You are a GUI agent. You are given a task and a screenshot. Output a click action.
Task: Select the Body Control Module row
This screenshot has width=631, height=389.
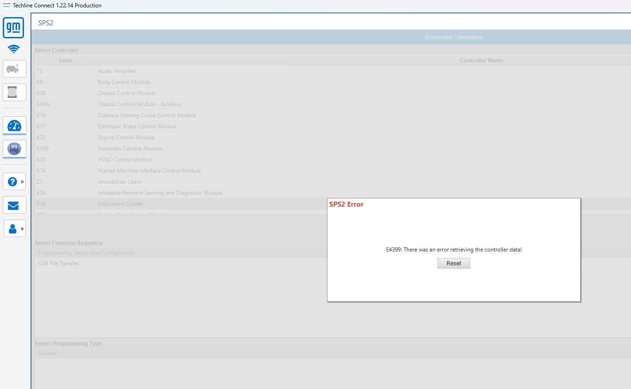[333, 82]
